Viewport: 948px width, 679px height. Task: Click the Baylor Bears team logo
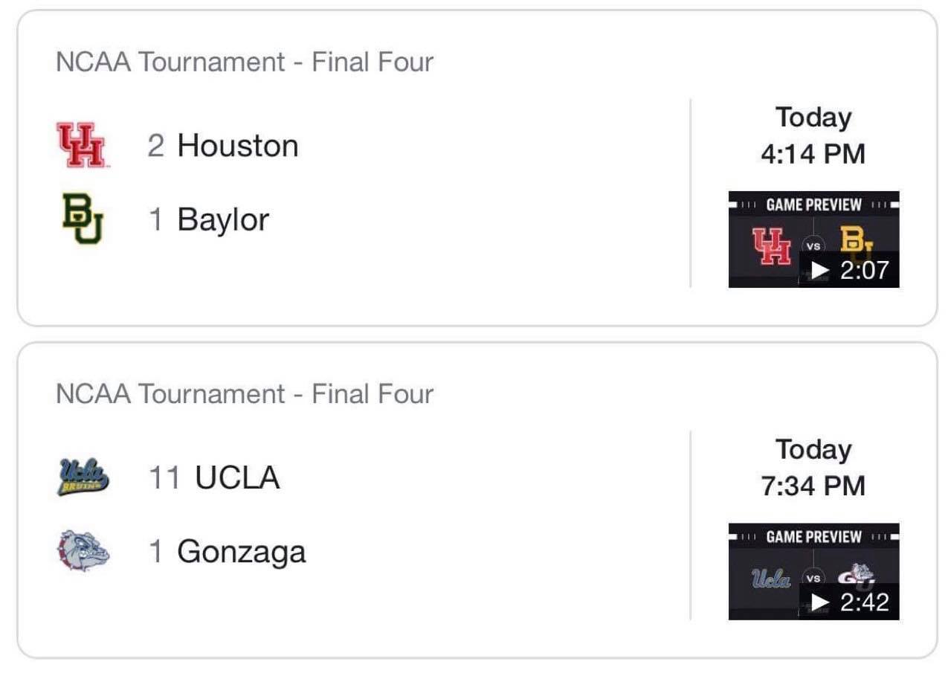[x=83, y=219]
